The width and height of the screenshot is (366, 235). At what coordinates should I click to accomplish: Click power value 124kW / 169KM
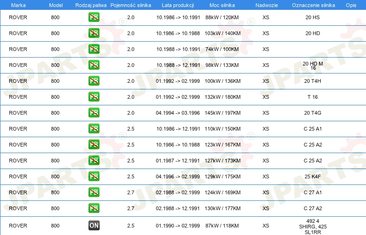(x=222, y=192)
